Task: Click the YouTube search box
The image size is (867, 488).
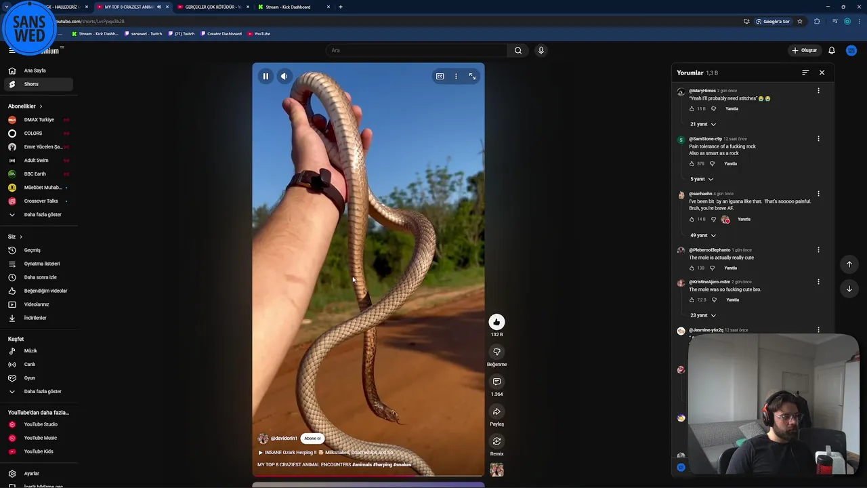Action: click(417, 50)
